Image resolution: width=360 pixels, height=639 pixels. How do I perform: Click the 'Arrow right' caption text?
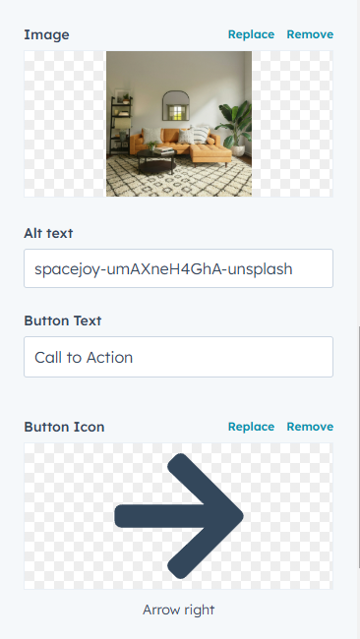pyautogui.click(x=179, y=610)
